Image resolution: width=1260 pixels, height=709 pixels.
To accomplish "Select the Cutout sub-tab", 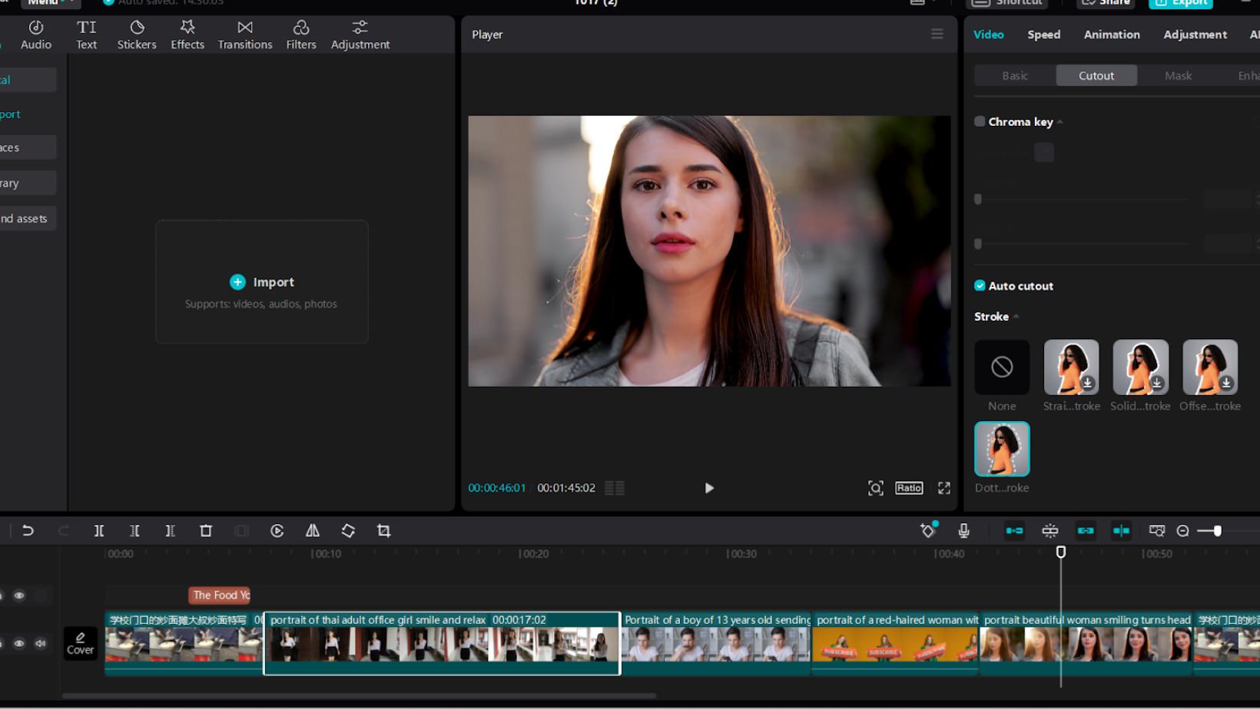I will (1096, 75).
